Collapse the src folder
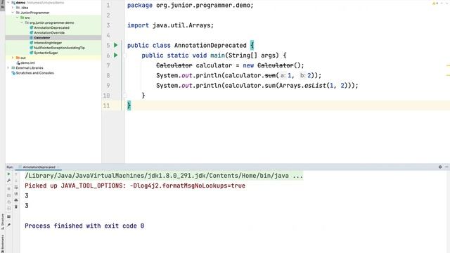 (x=18, y=18)
